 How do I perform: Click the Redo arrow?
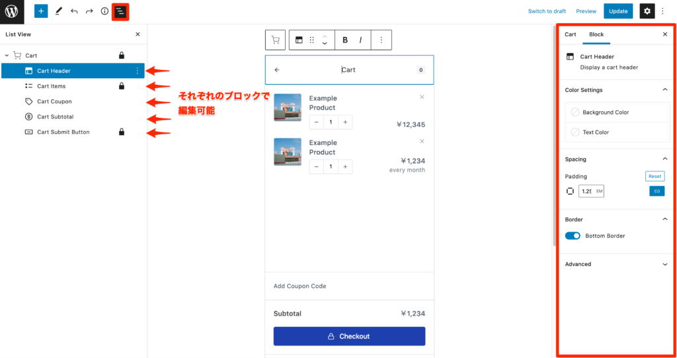(89, 11)
